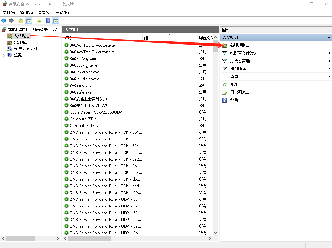The image size is (332, 248).
Task: Click the Back arrow in toolbar
Action: click(4, 21)
